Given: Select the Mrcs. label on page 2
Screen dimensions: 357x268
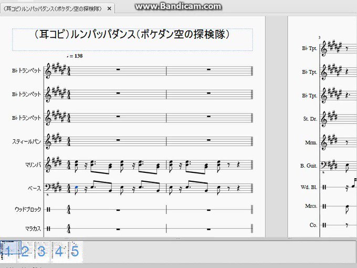Looking at the screenshot, I should pos(311,206).
